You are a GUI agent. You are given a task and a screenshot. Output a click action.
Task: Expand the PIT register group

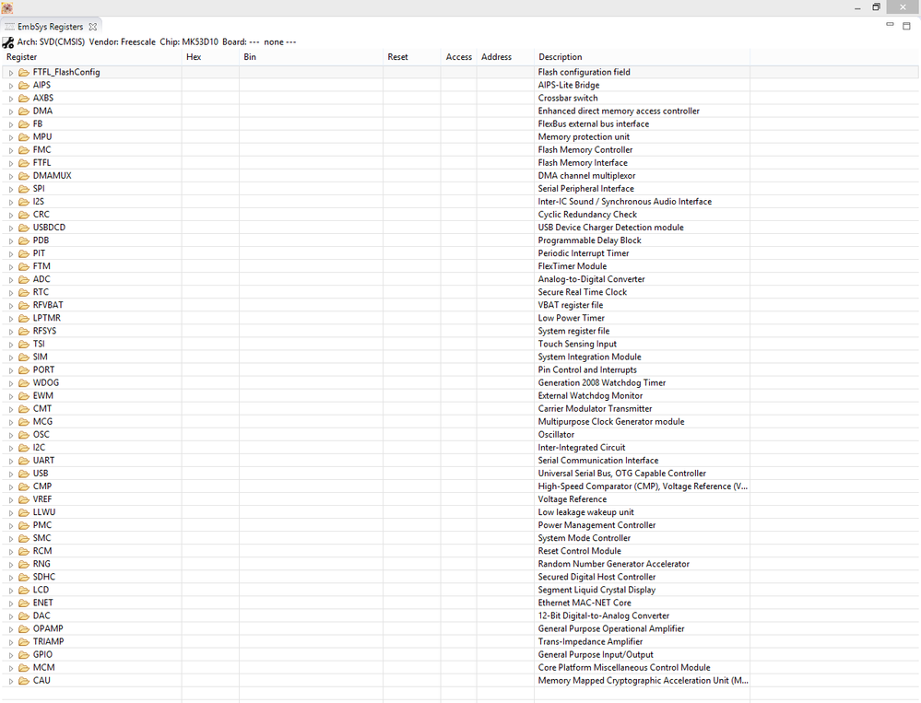pos(10,254)
